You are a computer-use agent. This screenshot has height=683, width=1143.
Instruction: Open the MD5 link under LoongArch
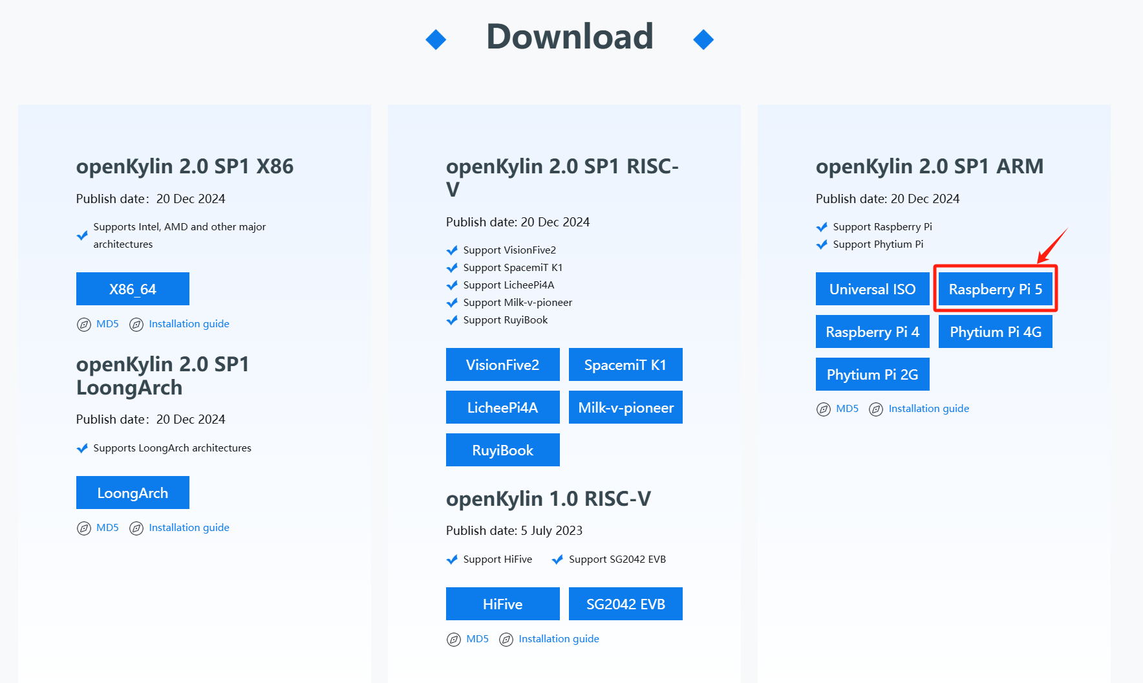click(107, 528)
